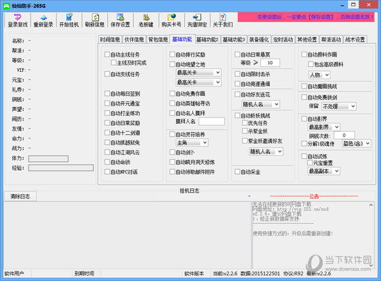Click the app logo in title bar
Image resolution: width=381 pixels, height=281 pixels.
6,6
